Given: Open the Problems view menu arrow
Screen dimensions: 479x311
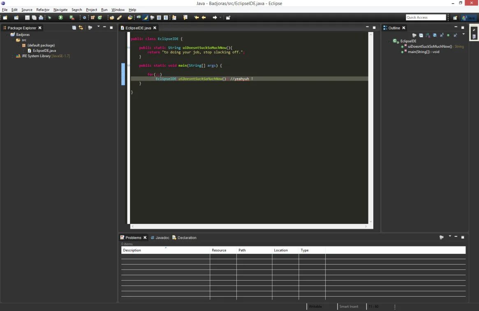Looking at the screenshot, I should pyautogui.click(x=450, y=236).
